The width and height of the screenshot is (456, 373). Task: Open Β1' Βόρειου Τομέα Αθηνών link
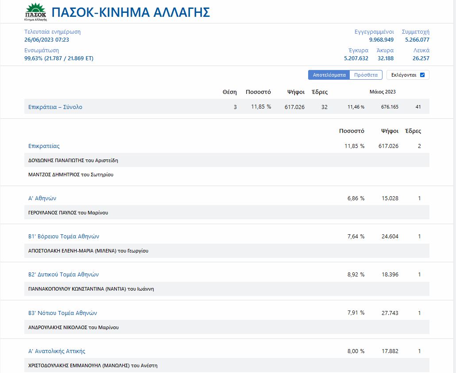pyautogui.click(x=64, y=236)
